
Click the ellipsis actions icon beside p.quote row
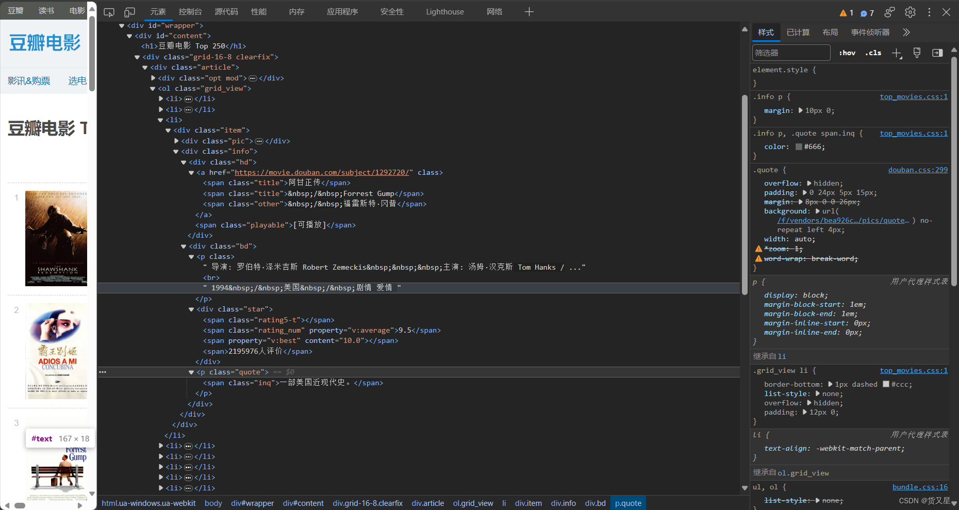click(103, 372)
